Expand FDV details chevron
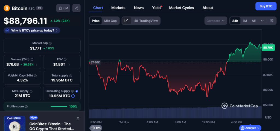This screenshot has width=280, height=131. (x=69, y=65)
